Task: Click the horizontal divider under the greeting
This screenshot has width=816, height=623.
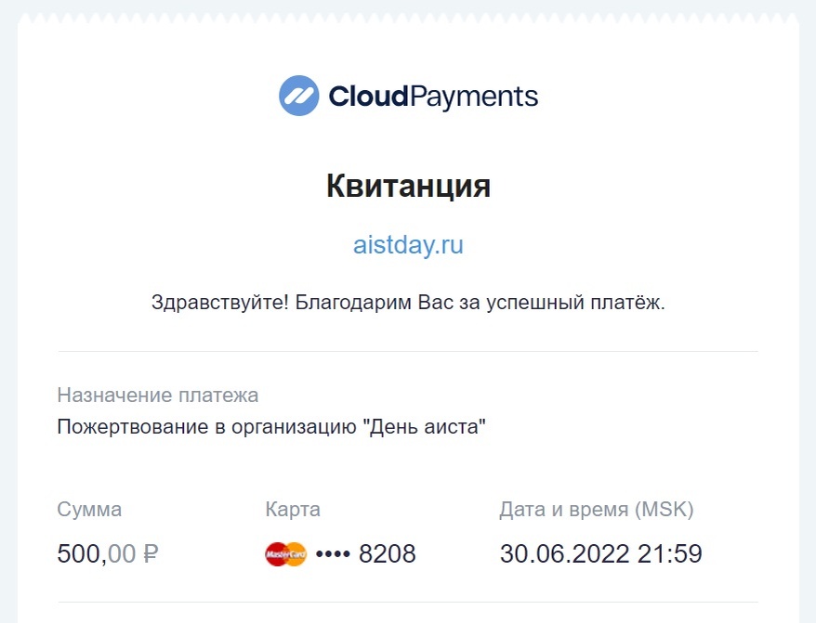Action: point(408,352)
